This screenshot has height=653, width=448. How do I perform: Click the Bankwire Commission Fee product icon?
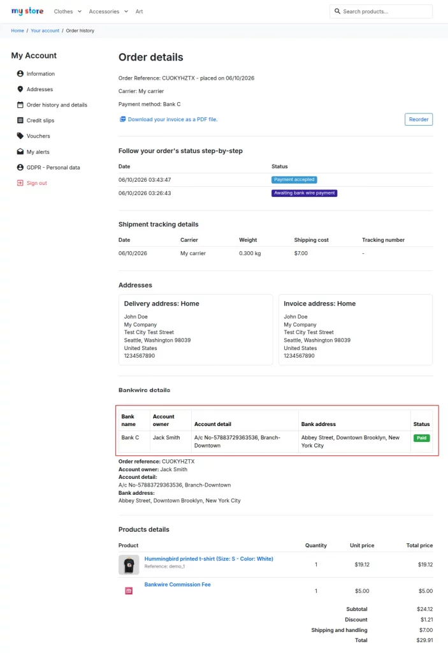point(129,591)
